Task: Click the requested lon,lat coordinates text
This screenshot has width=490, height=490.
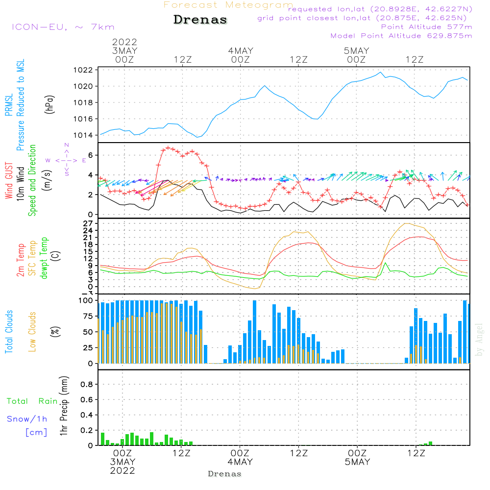Action: 380,9
